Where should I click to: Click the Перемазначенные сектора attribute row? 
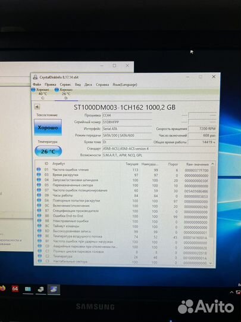[x=123, y=185]
